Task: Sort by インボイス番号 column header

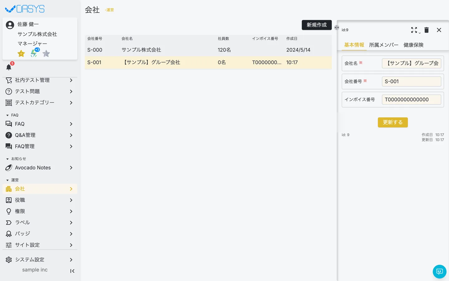Action: pyautogui.click(x=265, y=39)
